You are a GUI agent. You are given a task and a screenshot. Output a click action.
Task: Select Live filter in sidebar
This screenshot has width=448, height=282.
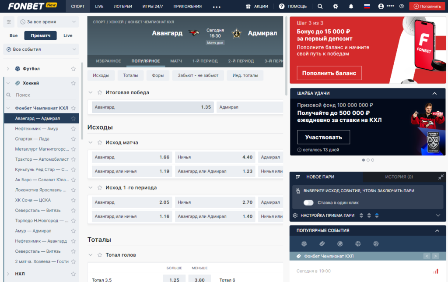click(68, 35)
